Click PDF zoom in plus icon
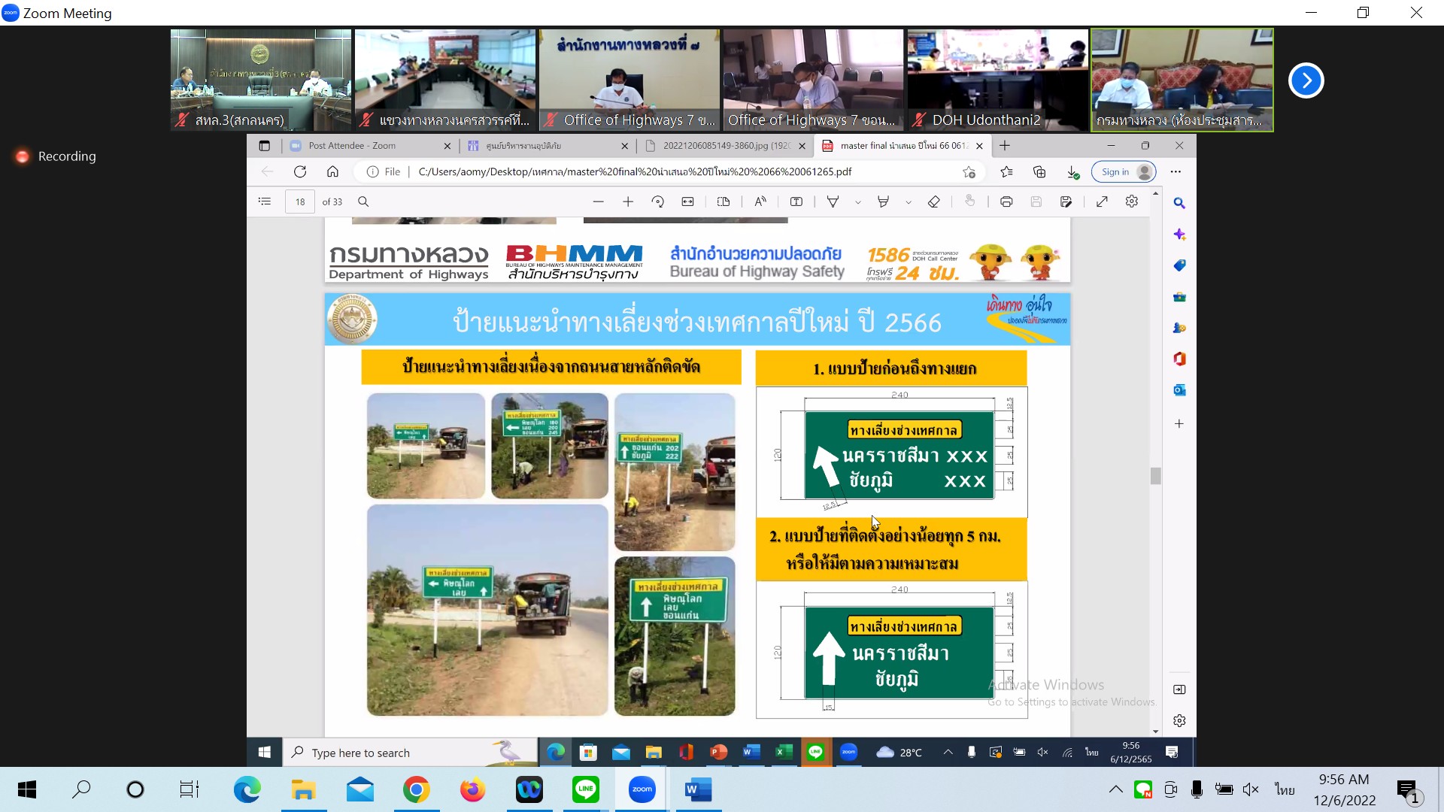 [x=628, y=201]
